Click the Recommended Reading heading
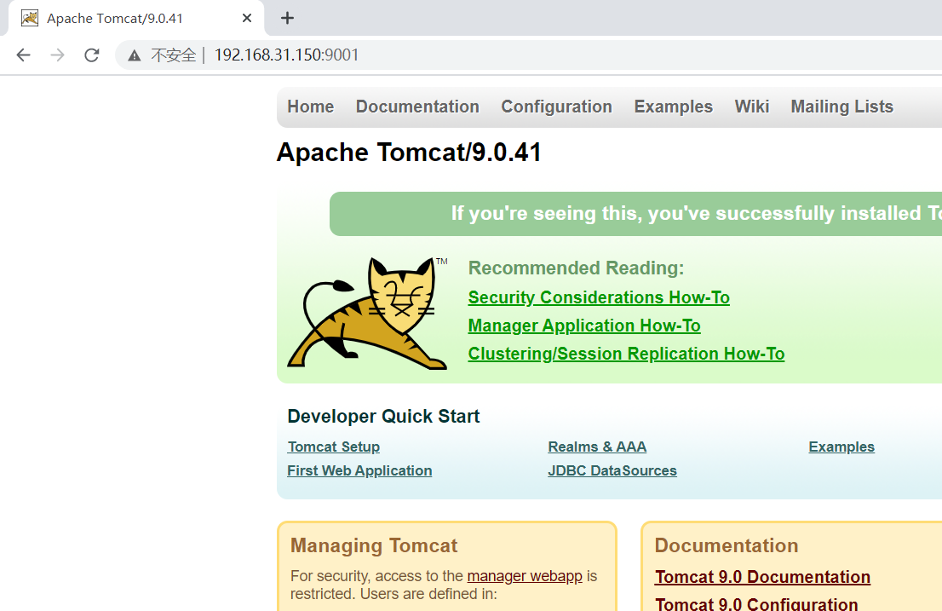942x611 pixels. [x=576, y=268]
